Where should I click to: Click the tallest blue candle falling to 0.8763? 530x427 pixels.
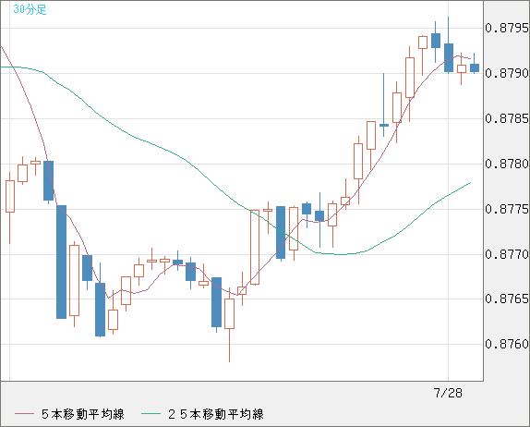pos(61,262)
